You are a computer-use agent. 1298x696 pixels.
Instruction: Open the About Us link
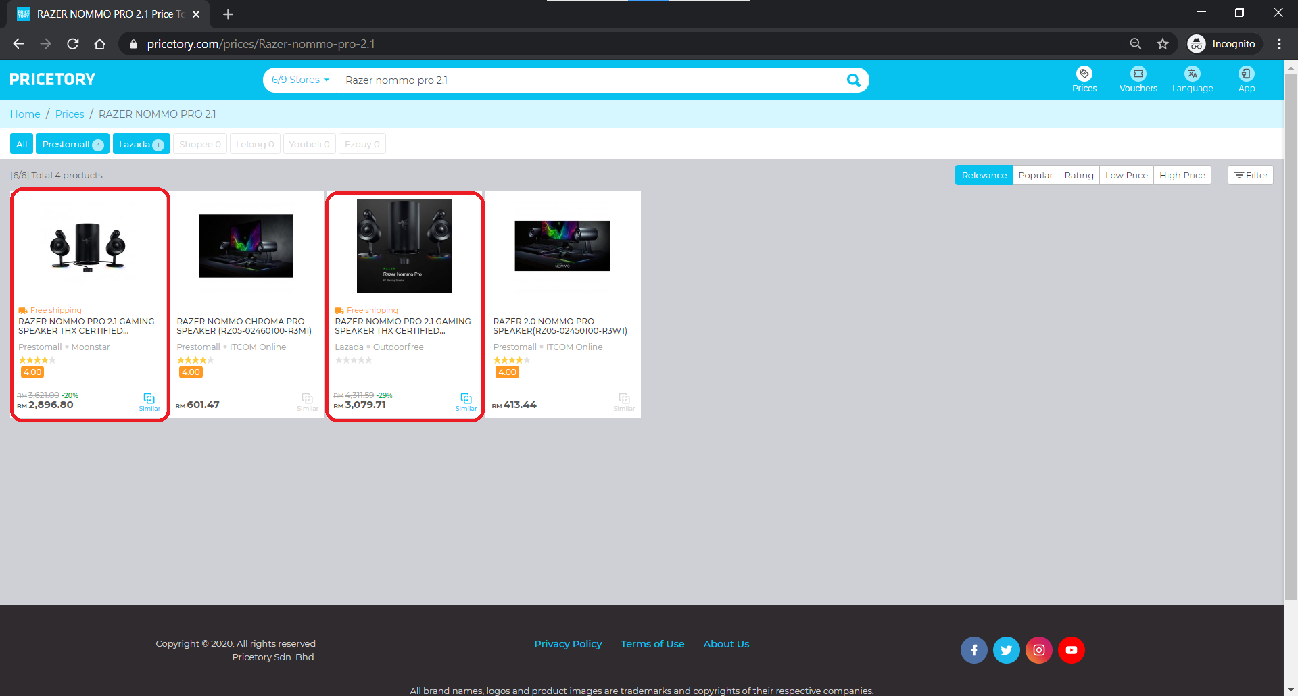726,644
